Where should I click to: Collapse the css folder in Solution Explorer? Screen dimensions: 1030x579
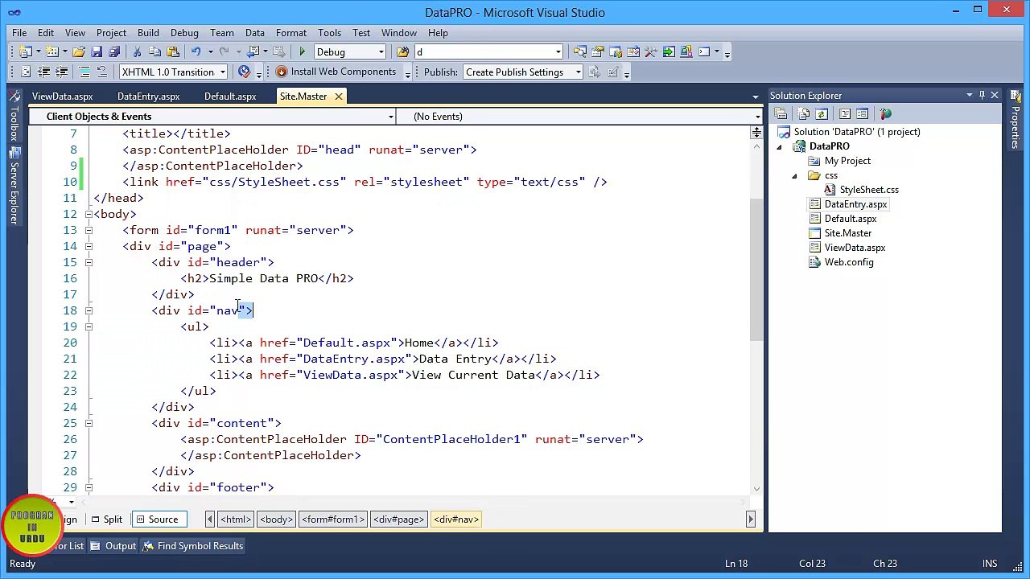pos(794,175)
